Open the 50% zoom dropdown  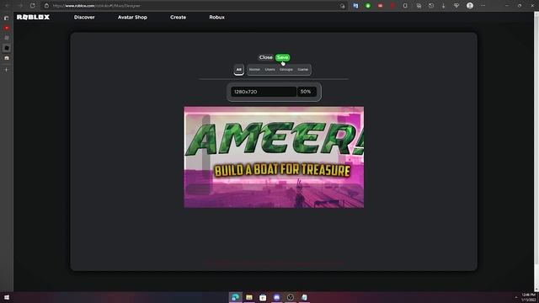[307, 92]
